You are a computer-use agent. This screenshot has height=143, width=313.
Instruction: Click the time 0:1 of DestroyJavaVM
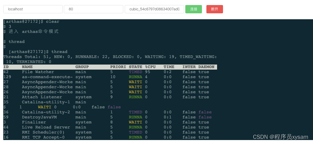coord(168,117)
